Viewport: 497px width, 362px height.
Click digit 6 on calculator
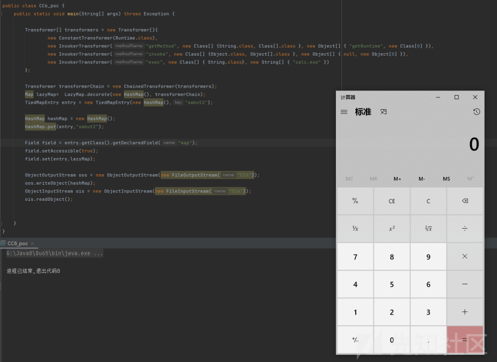point(428,284)
